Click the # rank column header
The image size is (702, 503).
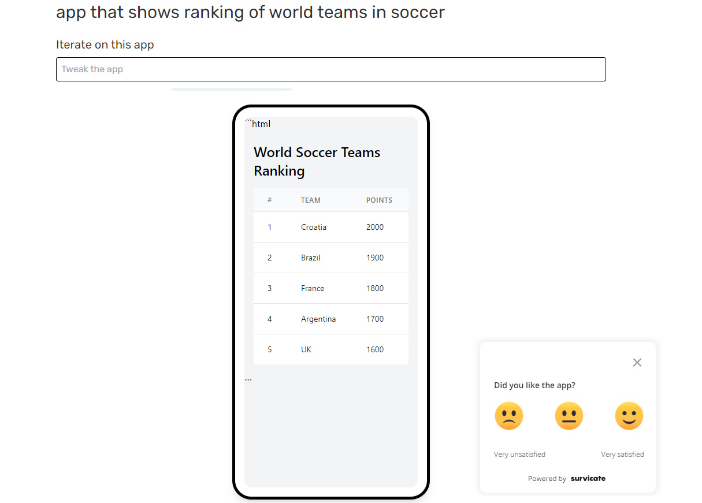click(269, 200)
